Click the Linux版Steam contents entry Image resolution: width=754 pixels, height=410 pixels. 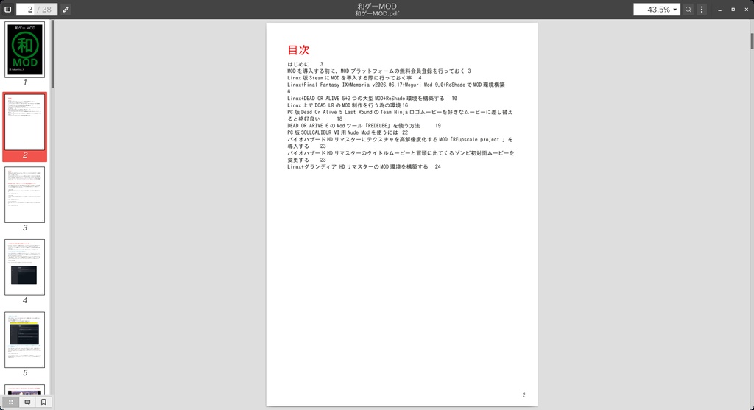[354, 78]
